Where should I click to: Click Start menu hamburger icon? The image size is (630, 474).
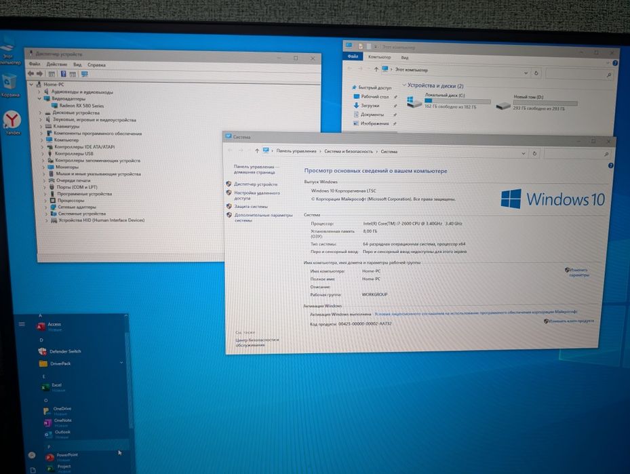[22, 324]
